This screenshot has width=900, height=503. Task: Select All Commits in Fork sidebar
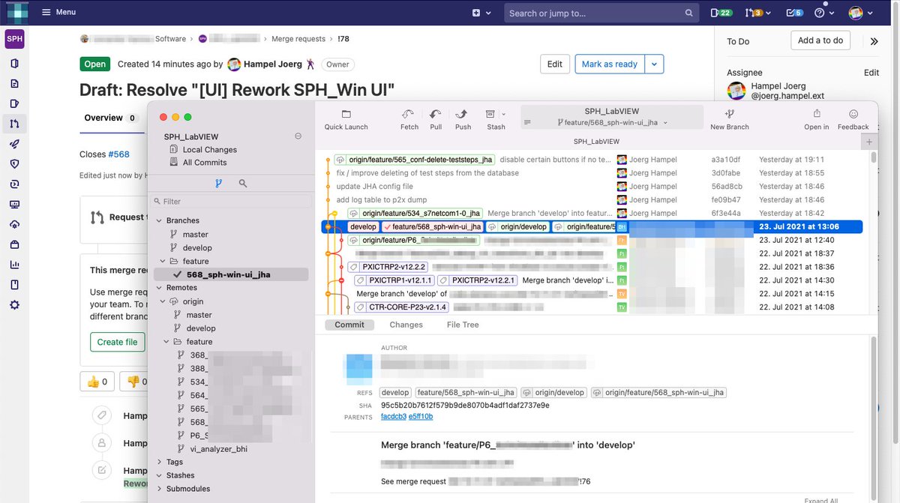pyautogui.click(x=204, y=162)
